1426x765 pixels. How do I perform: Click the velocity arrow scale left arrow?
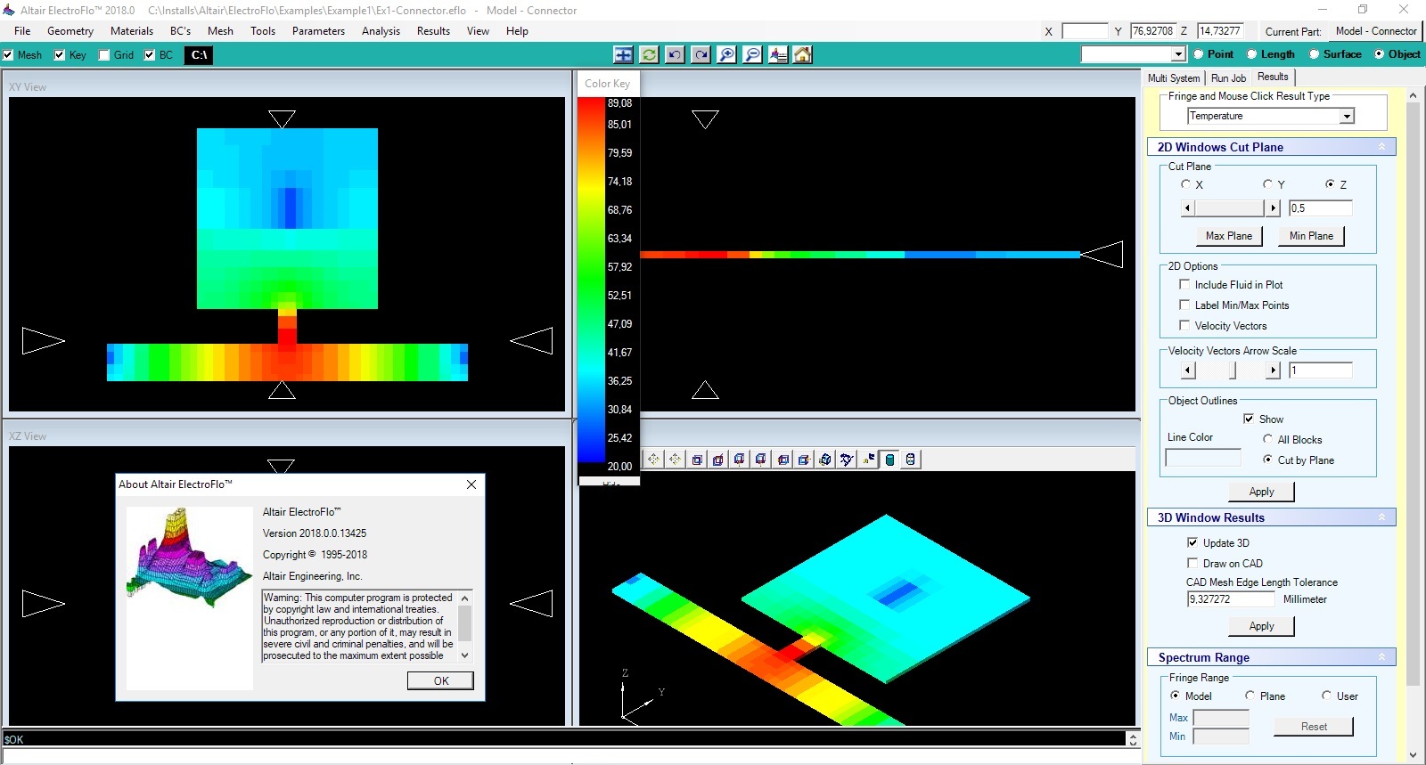point(1187,370)
